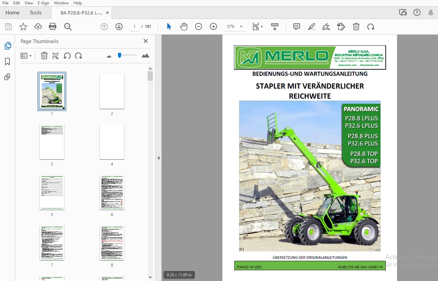Choose the Selection arrow tool
Viewport: 438px width, 281px height.
click(169, 27)
